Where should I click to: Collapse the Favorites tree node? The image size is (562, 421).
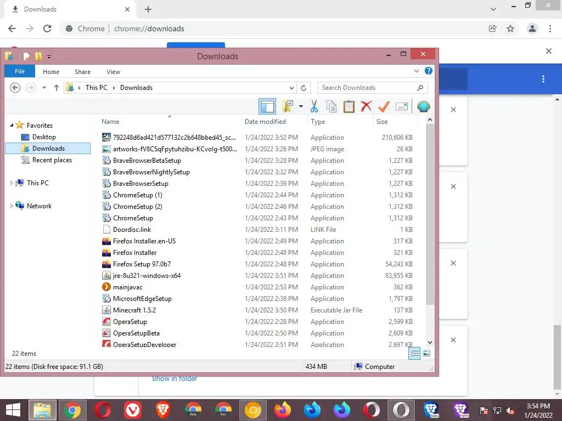[12, 126]
